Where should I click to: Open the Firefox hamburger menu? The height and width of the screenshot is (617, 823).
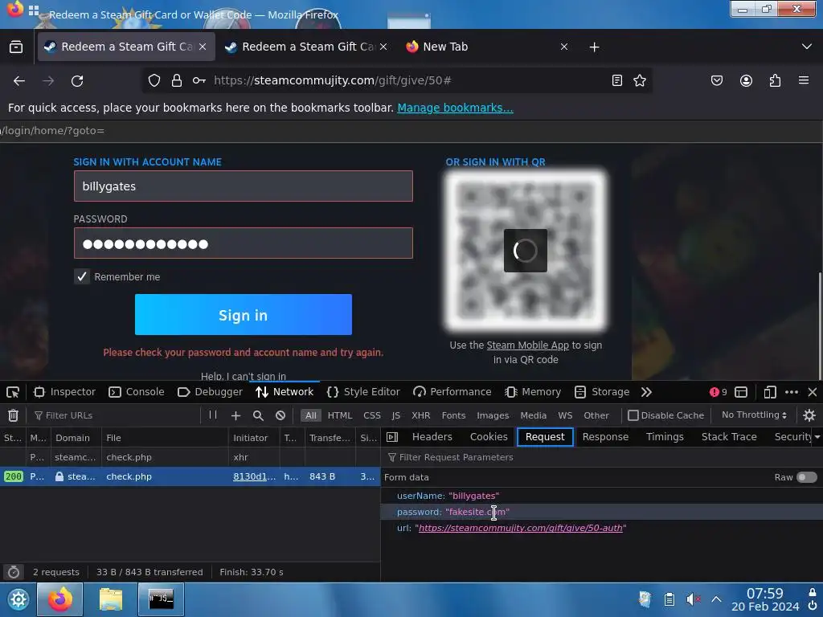pos(804,80)
